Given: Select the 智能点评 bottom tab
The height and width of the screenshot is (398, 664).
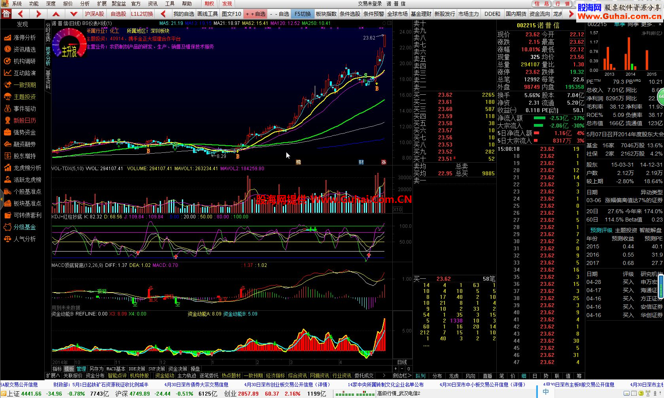Looking at the screenshot, I should (x=117, y=375).
